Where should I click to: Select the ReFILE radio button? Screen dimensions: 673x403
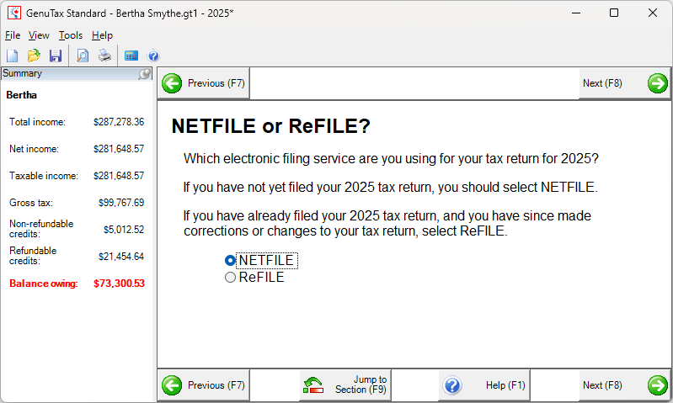pos(231,278)
